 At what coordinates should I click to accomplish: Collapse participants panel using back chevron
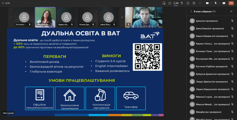click(191, 11)
